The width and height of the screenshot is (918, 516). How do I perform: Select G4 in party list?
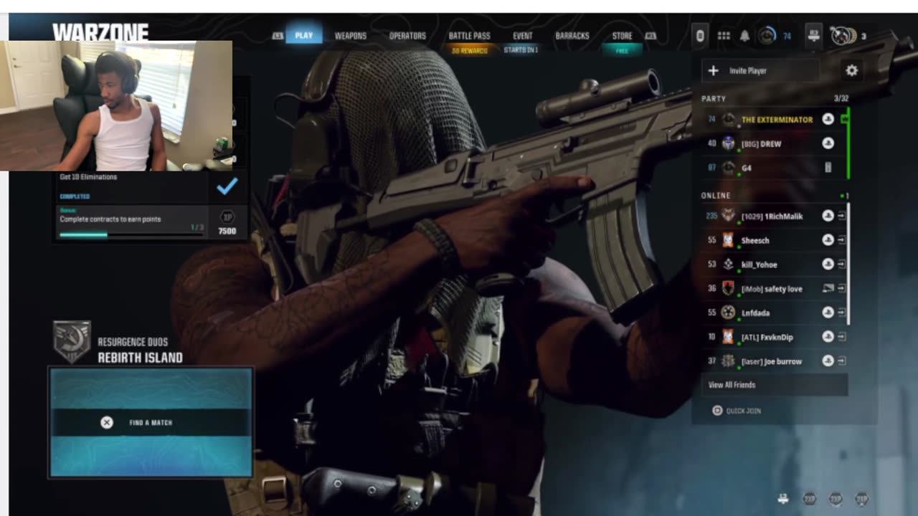click(x=776, y=168)
